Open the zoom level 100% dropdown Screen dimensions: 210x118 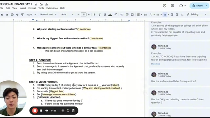31,14
